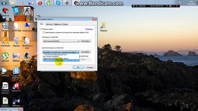Switch to the Звук tab
Image resolution: width=198 pixels, height=111 pixels.
[42, 24]
